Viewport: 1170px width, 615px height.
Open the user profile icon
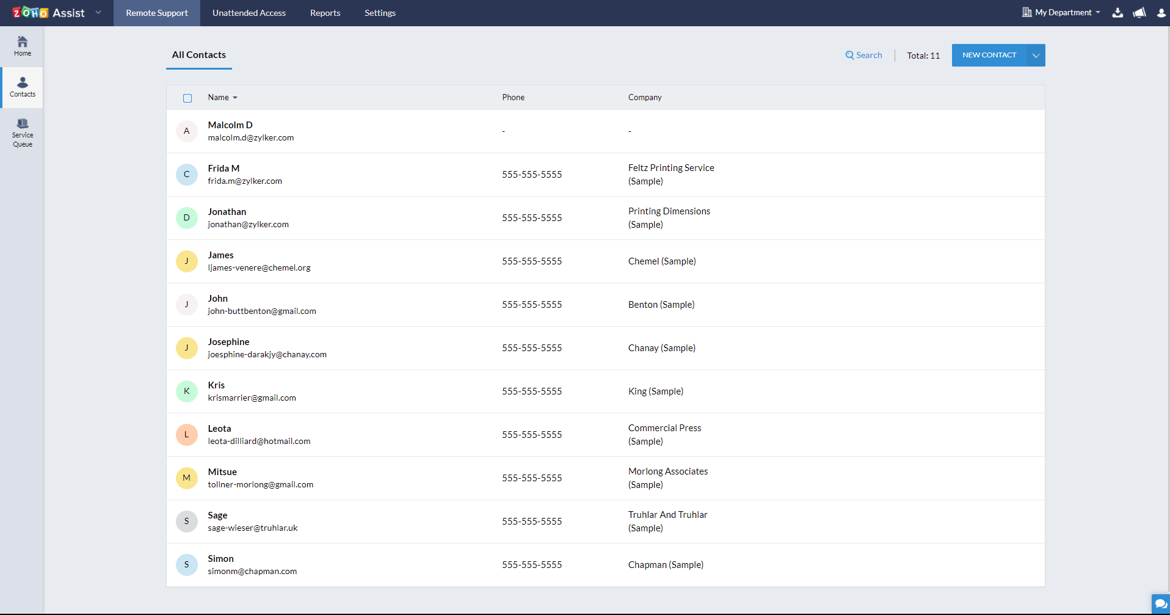click(1161, 12)
